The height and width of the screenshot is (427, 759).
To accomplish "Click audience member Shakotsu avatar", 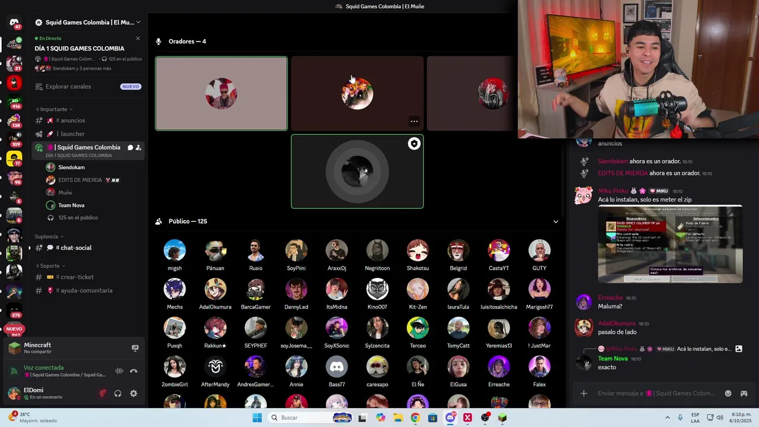I will [417, 250].
